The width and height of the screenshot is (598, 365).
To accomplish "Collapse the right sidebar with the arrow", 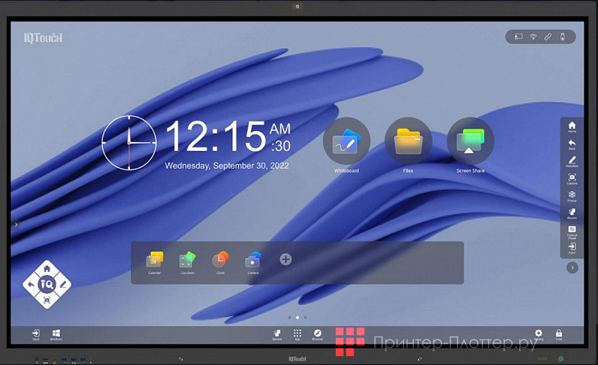I will tap(572, 268).
